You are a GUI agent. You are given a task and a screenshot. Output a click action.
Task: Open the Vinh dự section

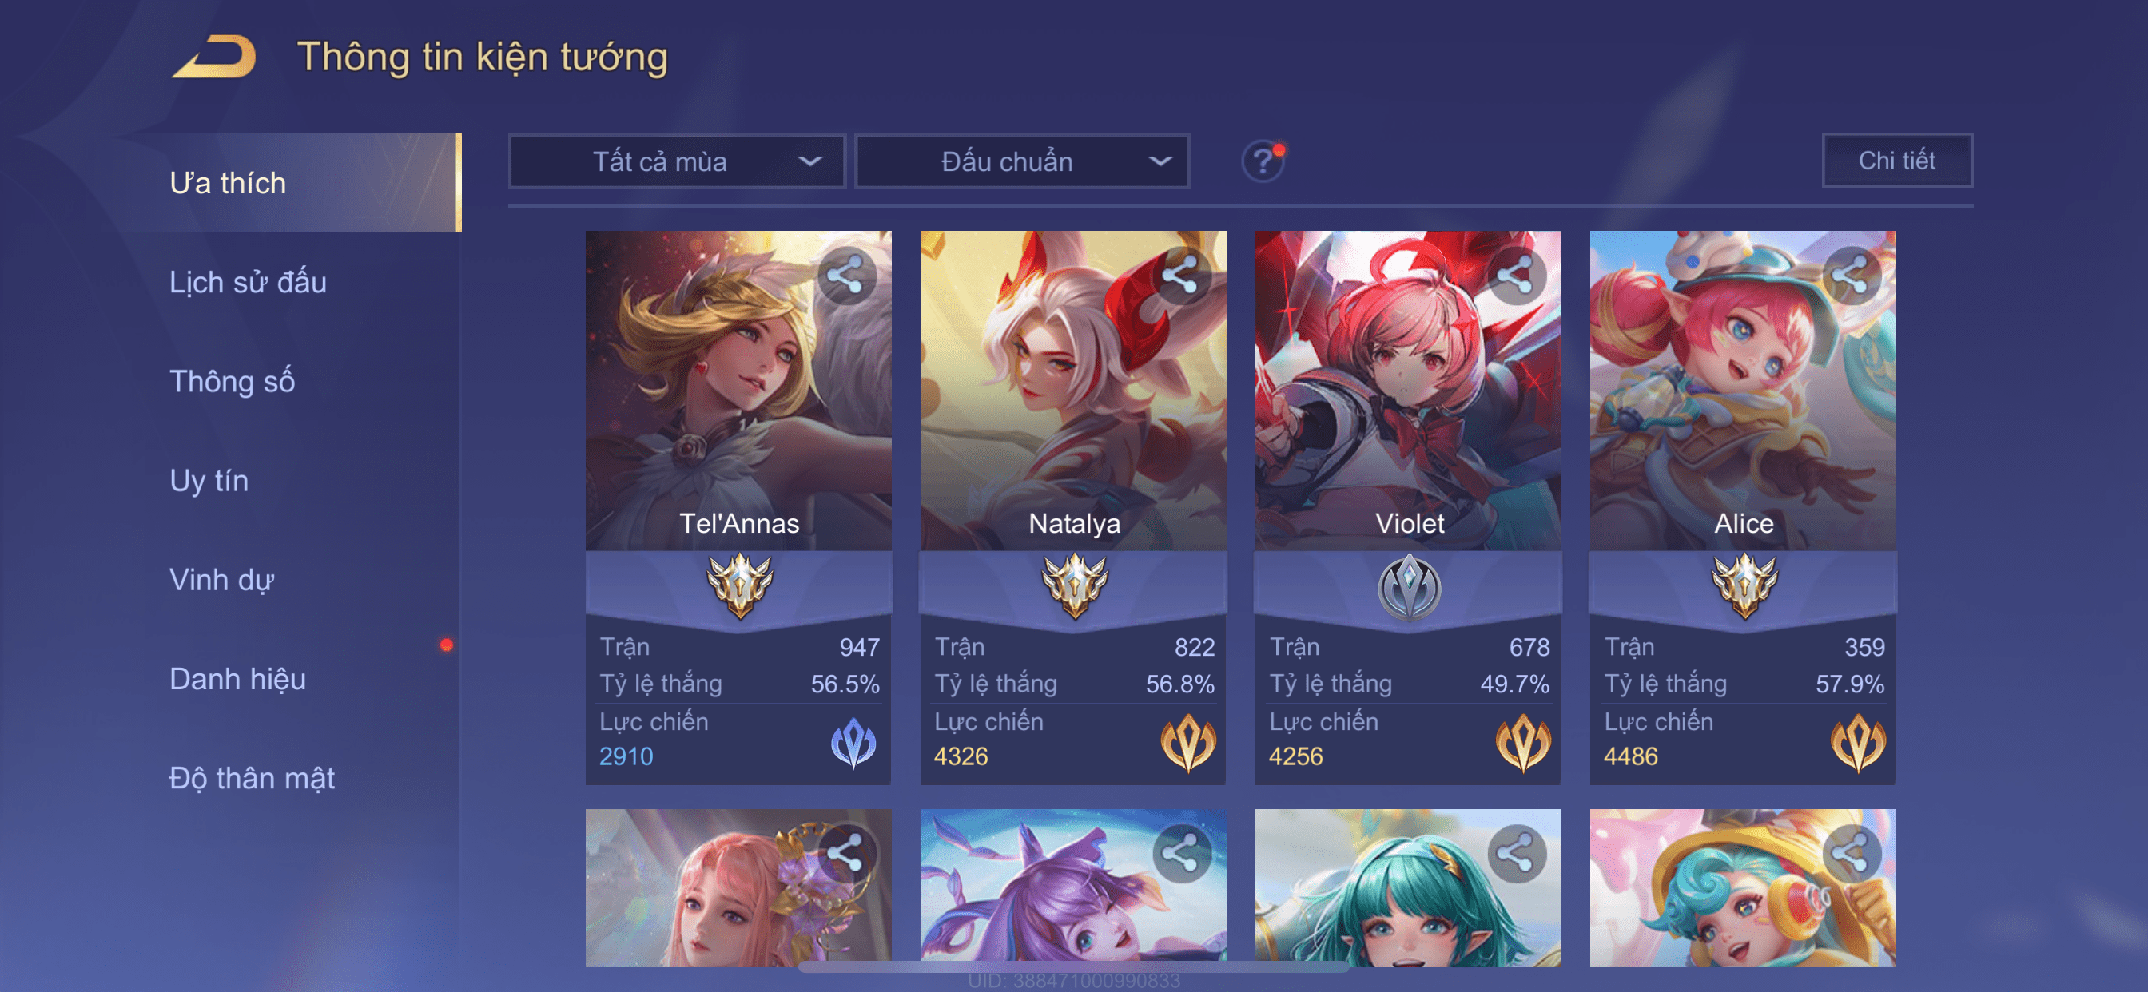(221, 579)
